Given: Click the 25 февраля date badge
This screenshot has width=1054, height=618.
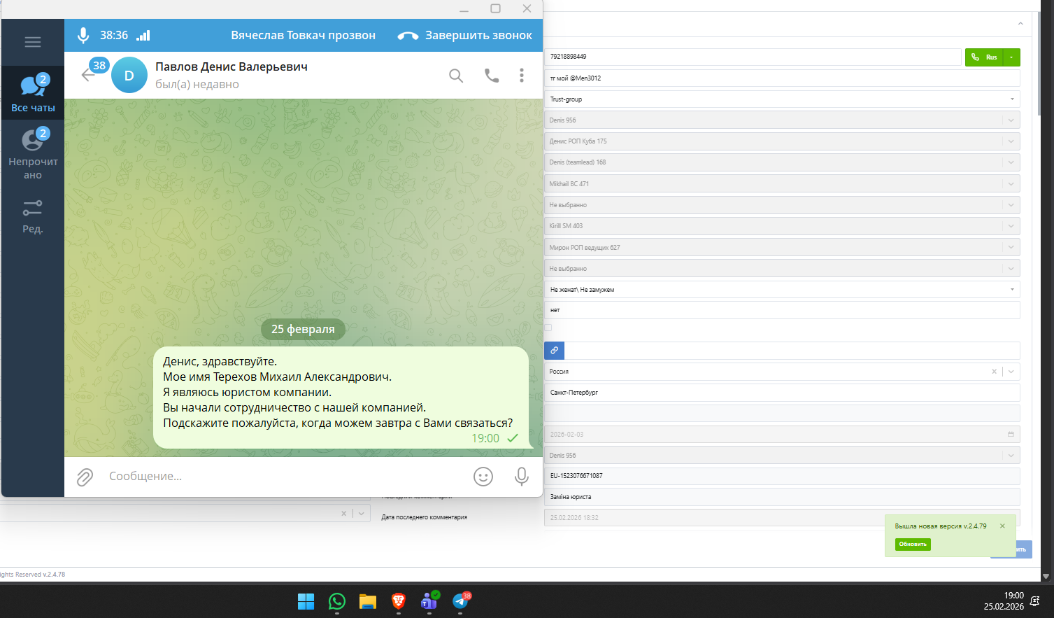Looking at the screenshot, I should coord(303,329).
